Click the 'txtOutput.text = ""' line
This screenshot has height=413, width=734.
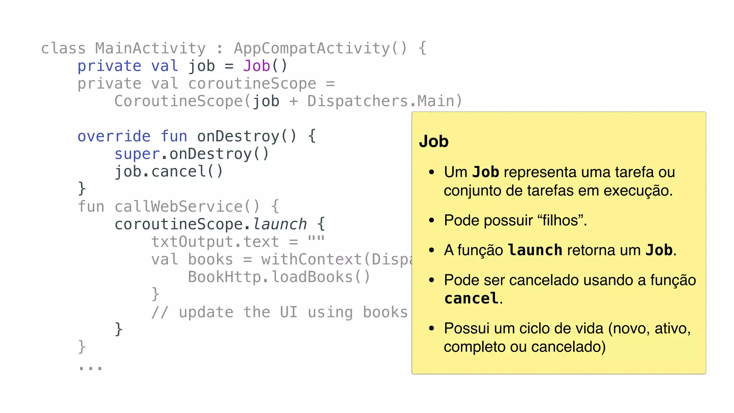[x=238, y=242]
